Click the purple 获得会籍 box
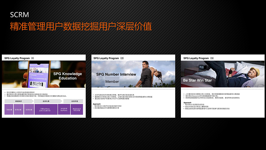Image resolution: width=266 pixels, height=150 pixels. pyautogui.click(x=19, y=110)
